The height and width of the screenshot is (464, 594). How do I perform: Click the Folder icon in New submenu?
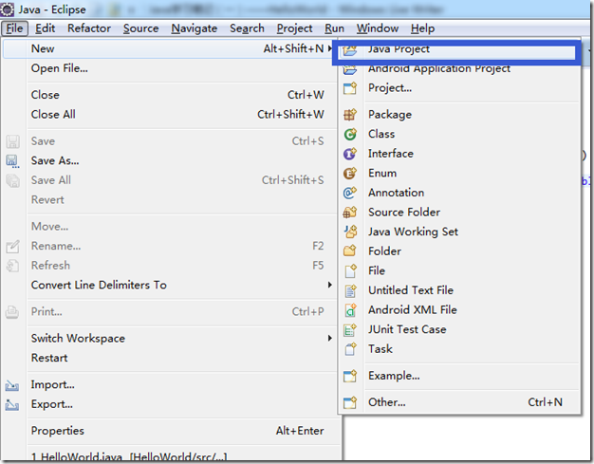[x=350, y=251]
